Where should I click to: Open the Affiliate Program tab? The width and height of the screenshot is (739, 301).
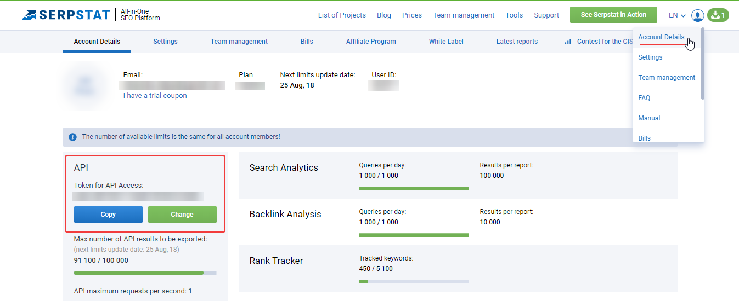(x=371, y=42)
